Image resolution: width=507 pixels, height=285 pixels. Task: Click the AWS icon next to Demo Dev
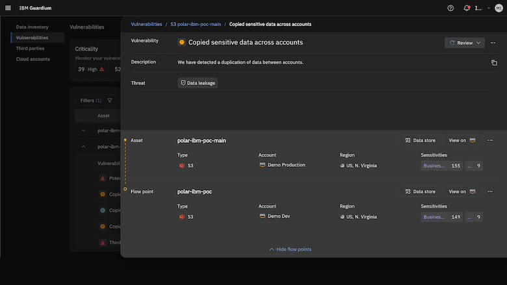point(262,216)
